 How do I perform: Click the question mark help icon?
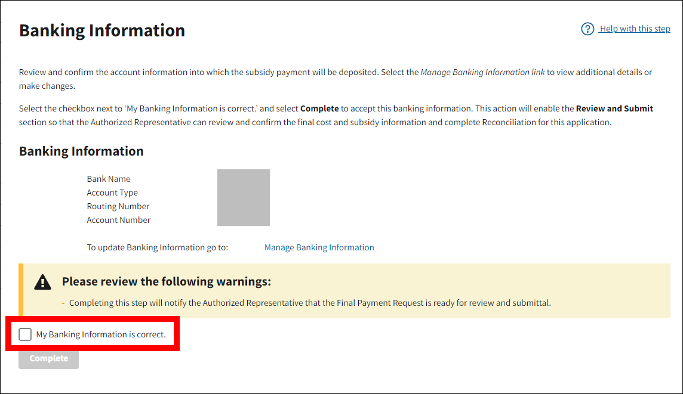pyautogui.click(x=587, y=29)
